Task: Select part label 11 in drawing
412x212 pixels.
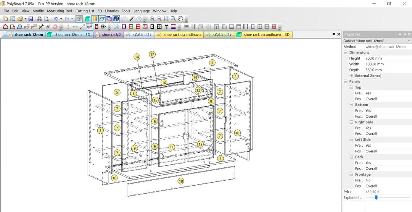Action: pyautogui.click(x=172, y=147)
